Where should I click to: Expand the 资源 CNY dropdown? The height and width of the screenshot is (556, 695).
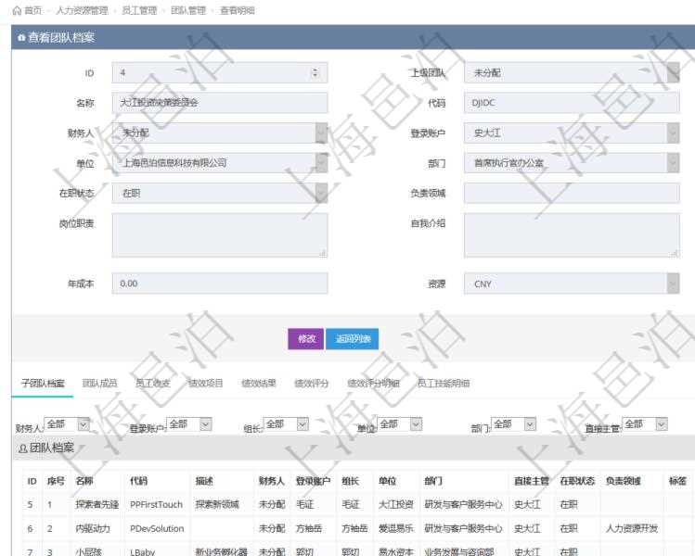(x=674, y=284)
